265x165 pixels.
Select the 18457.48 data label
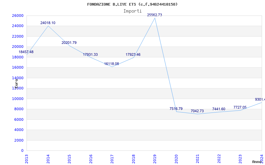(26, 52)
